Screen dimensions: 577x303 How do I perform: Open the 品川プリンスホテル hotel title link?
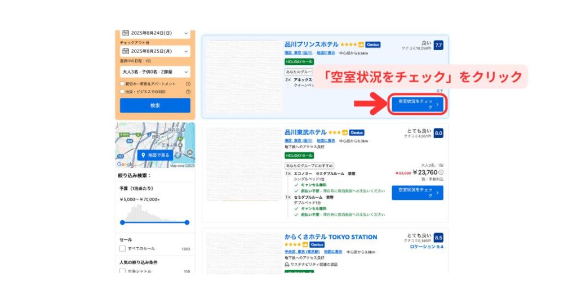point(311,44)
